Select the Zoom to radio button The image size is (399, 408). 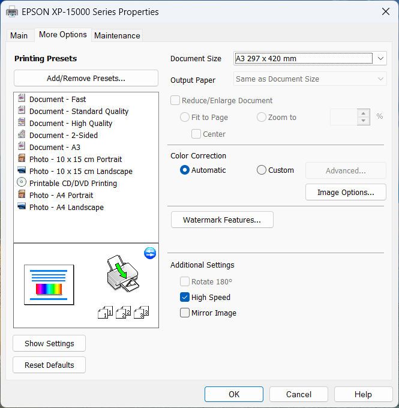tap(262, 117)
